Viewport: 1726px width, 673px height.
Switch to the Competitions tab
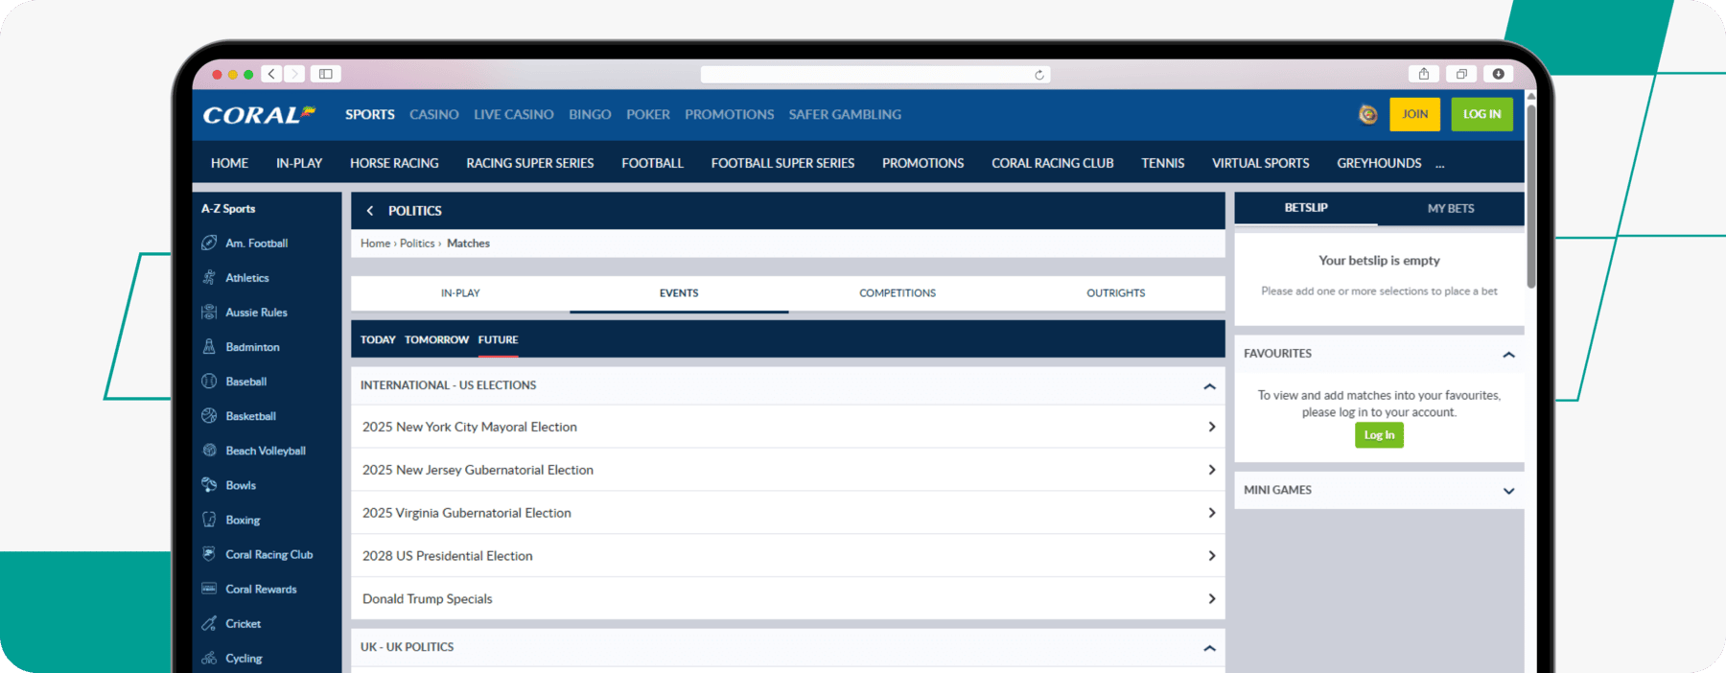tap(898, 293)
